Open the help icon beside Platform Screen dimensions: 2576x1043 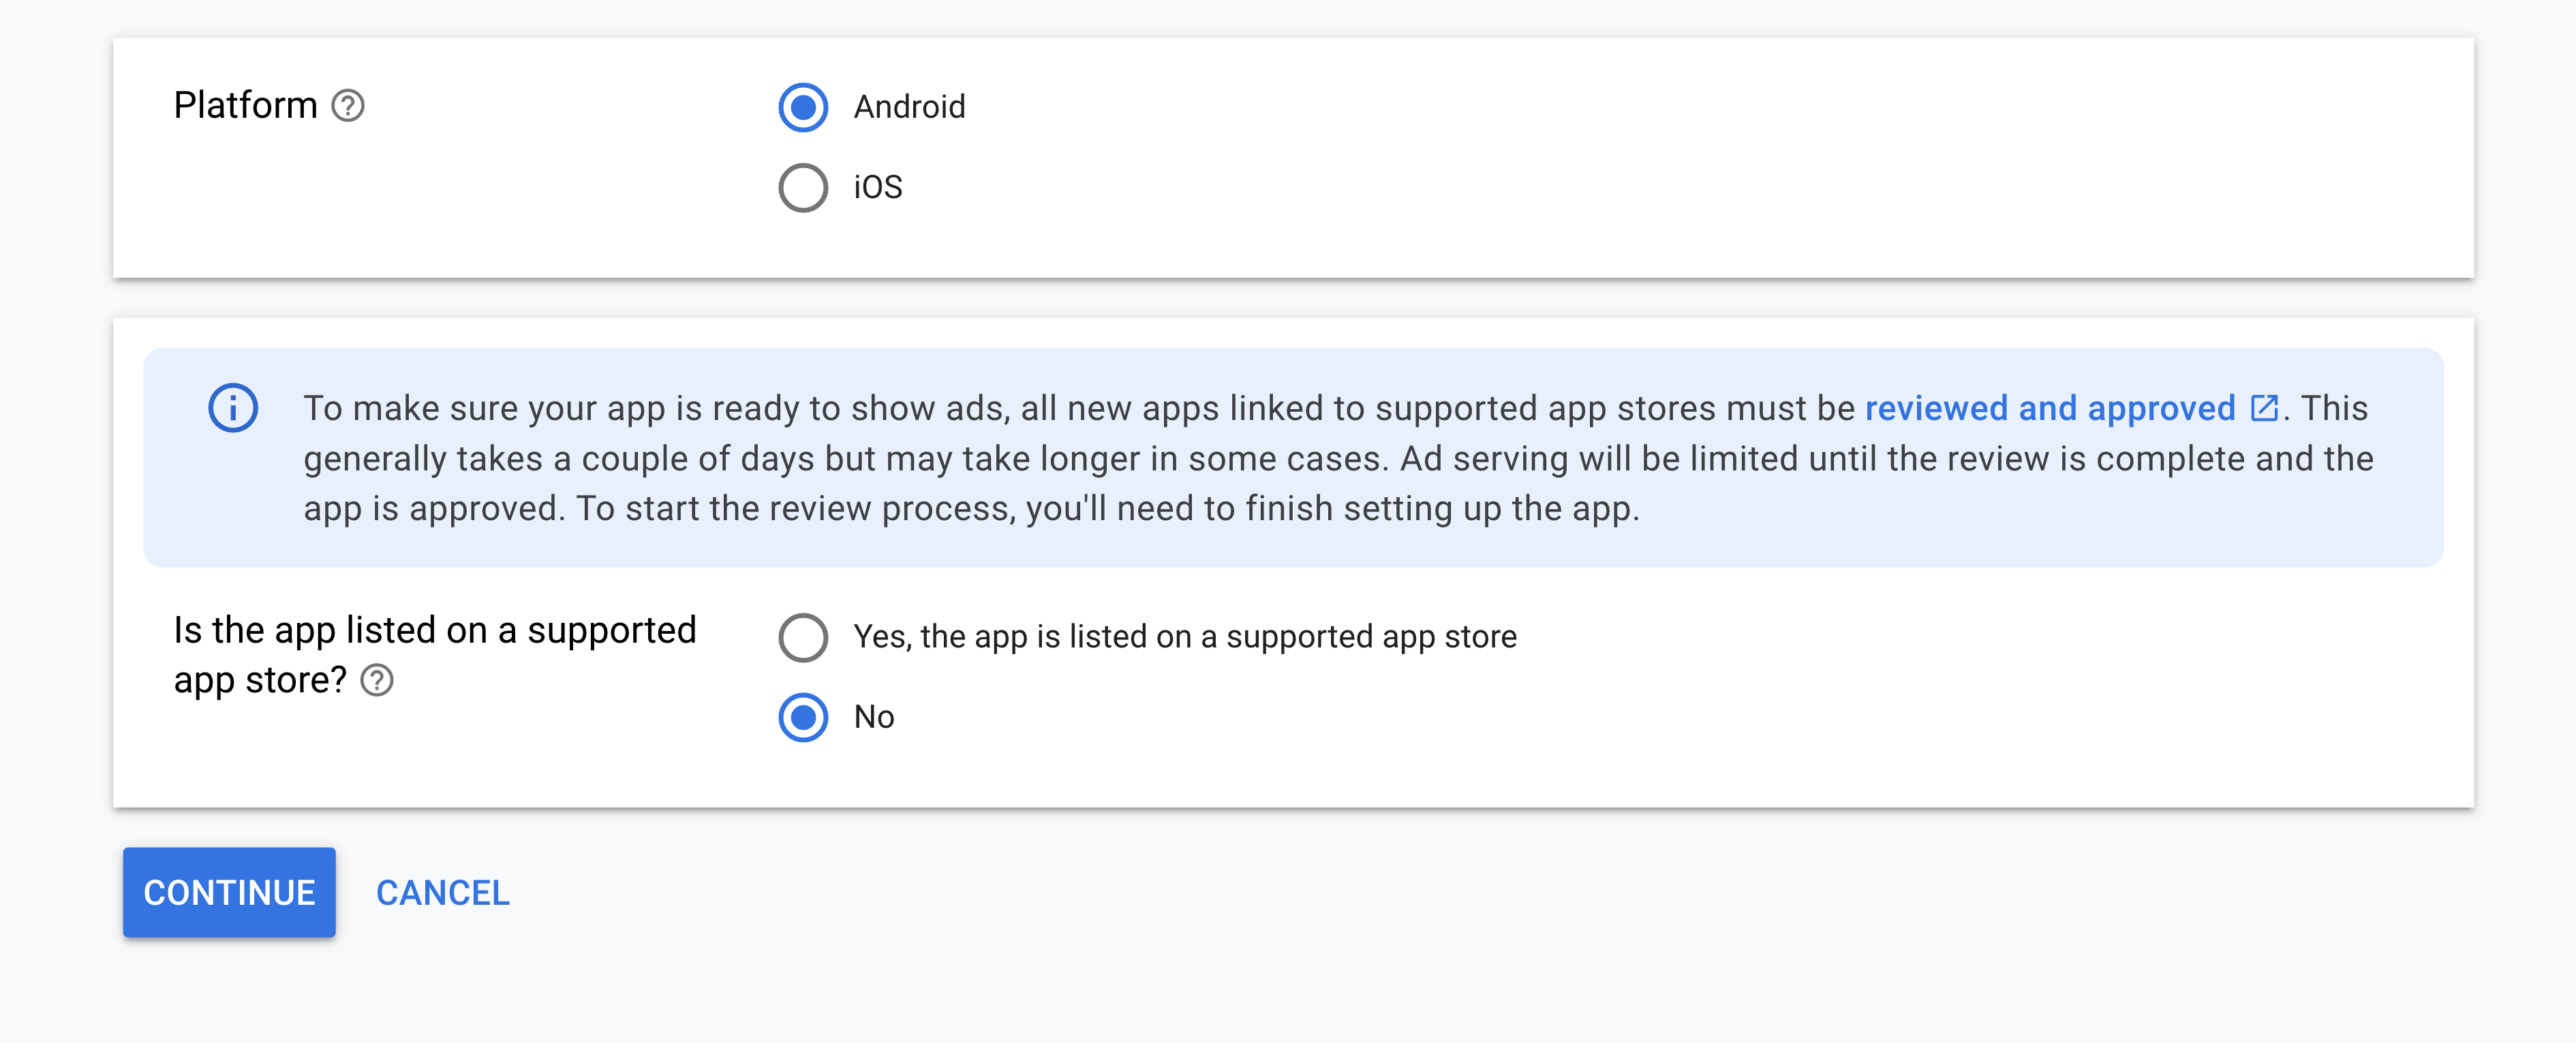click(x=348, y=105)
